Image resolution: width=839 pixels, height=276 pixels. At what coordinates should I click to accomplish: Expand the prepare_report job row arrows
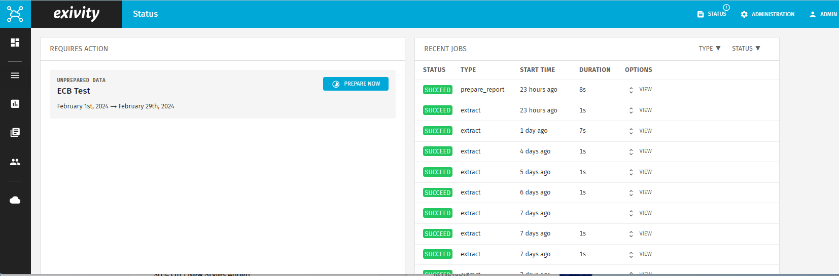coord(631,90)
